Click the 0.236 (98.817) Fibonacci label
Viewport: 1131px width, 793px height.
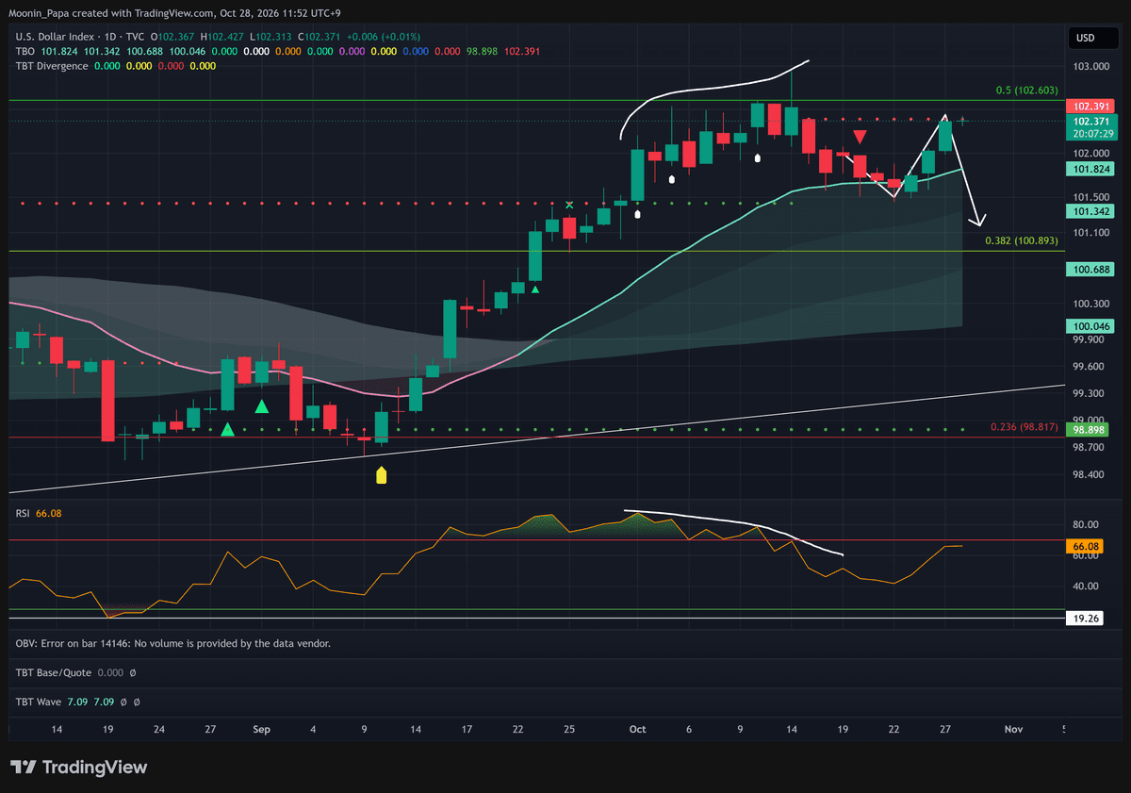point(1024,427)
